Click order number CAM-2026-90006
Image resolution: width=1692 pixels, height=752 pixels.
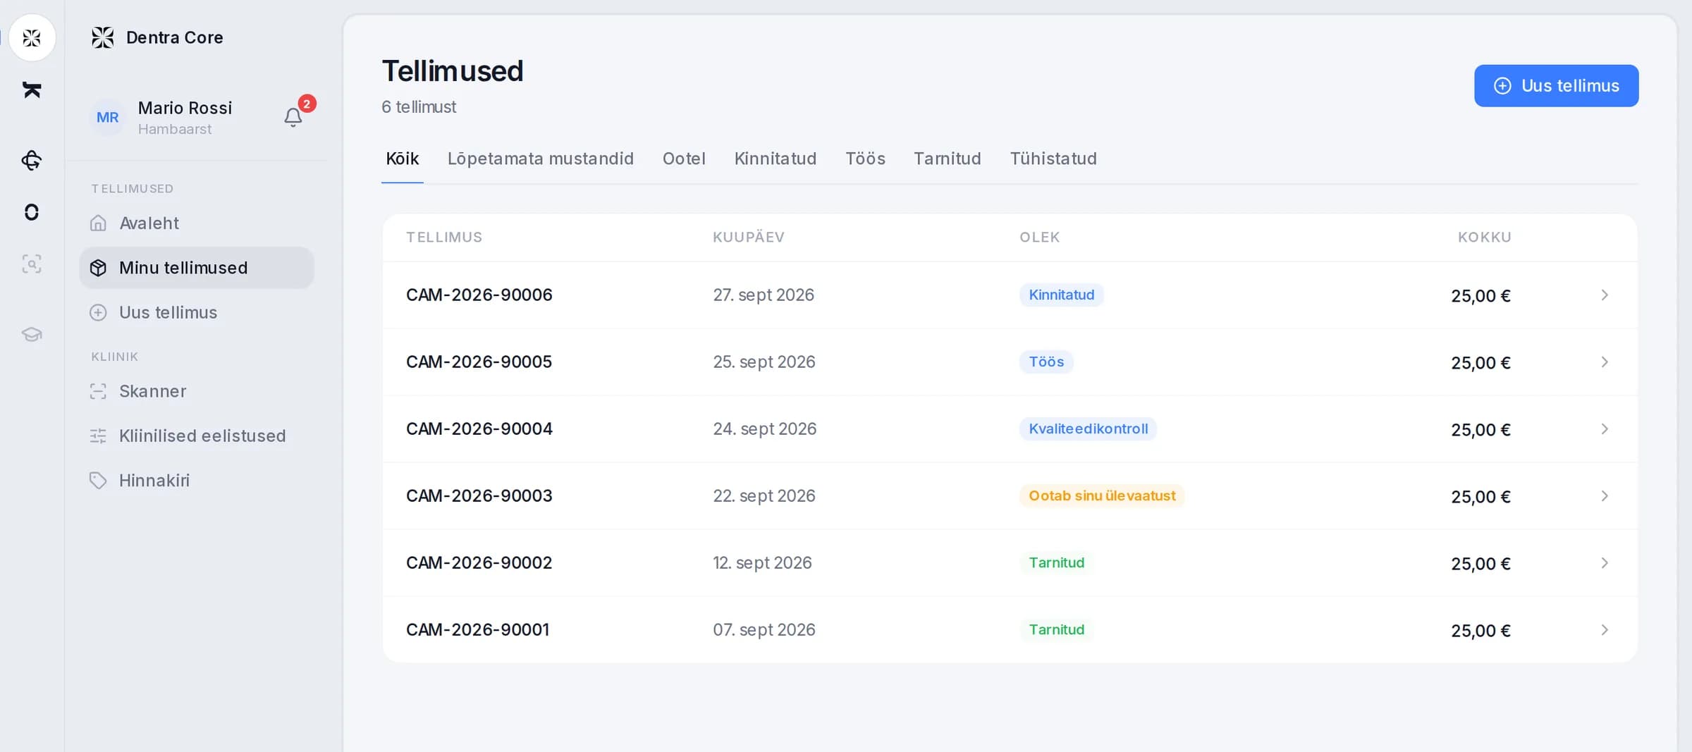[479, 295]
